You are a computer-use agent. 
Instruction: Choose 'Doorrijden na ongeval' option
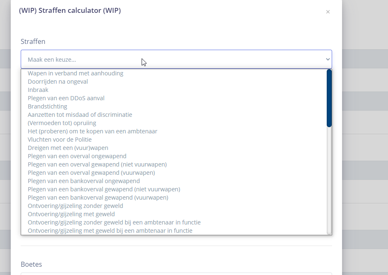[58, 82]
